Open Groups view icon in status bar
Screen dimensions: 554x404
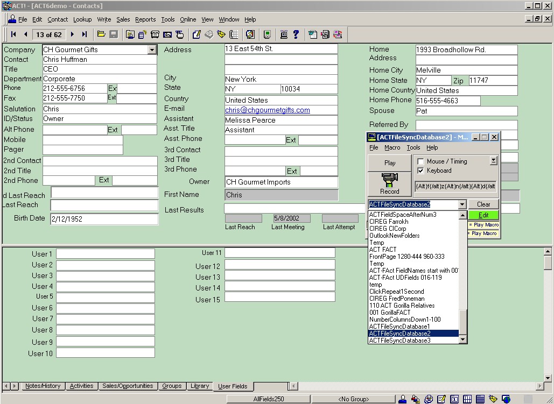tap(428, 399)
